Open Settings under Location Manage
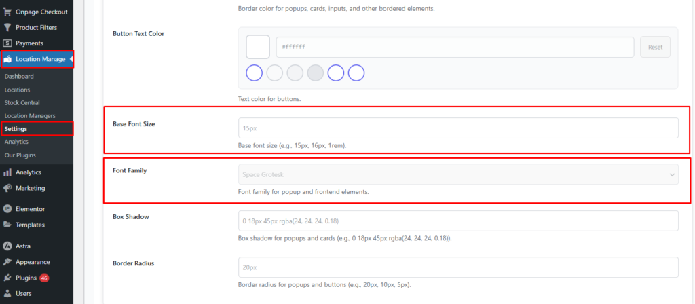 click(x=16, y=129)
